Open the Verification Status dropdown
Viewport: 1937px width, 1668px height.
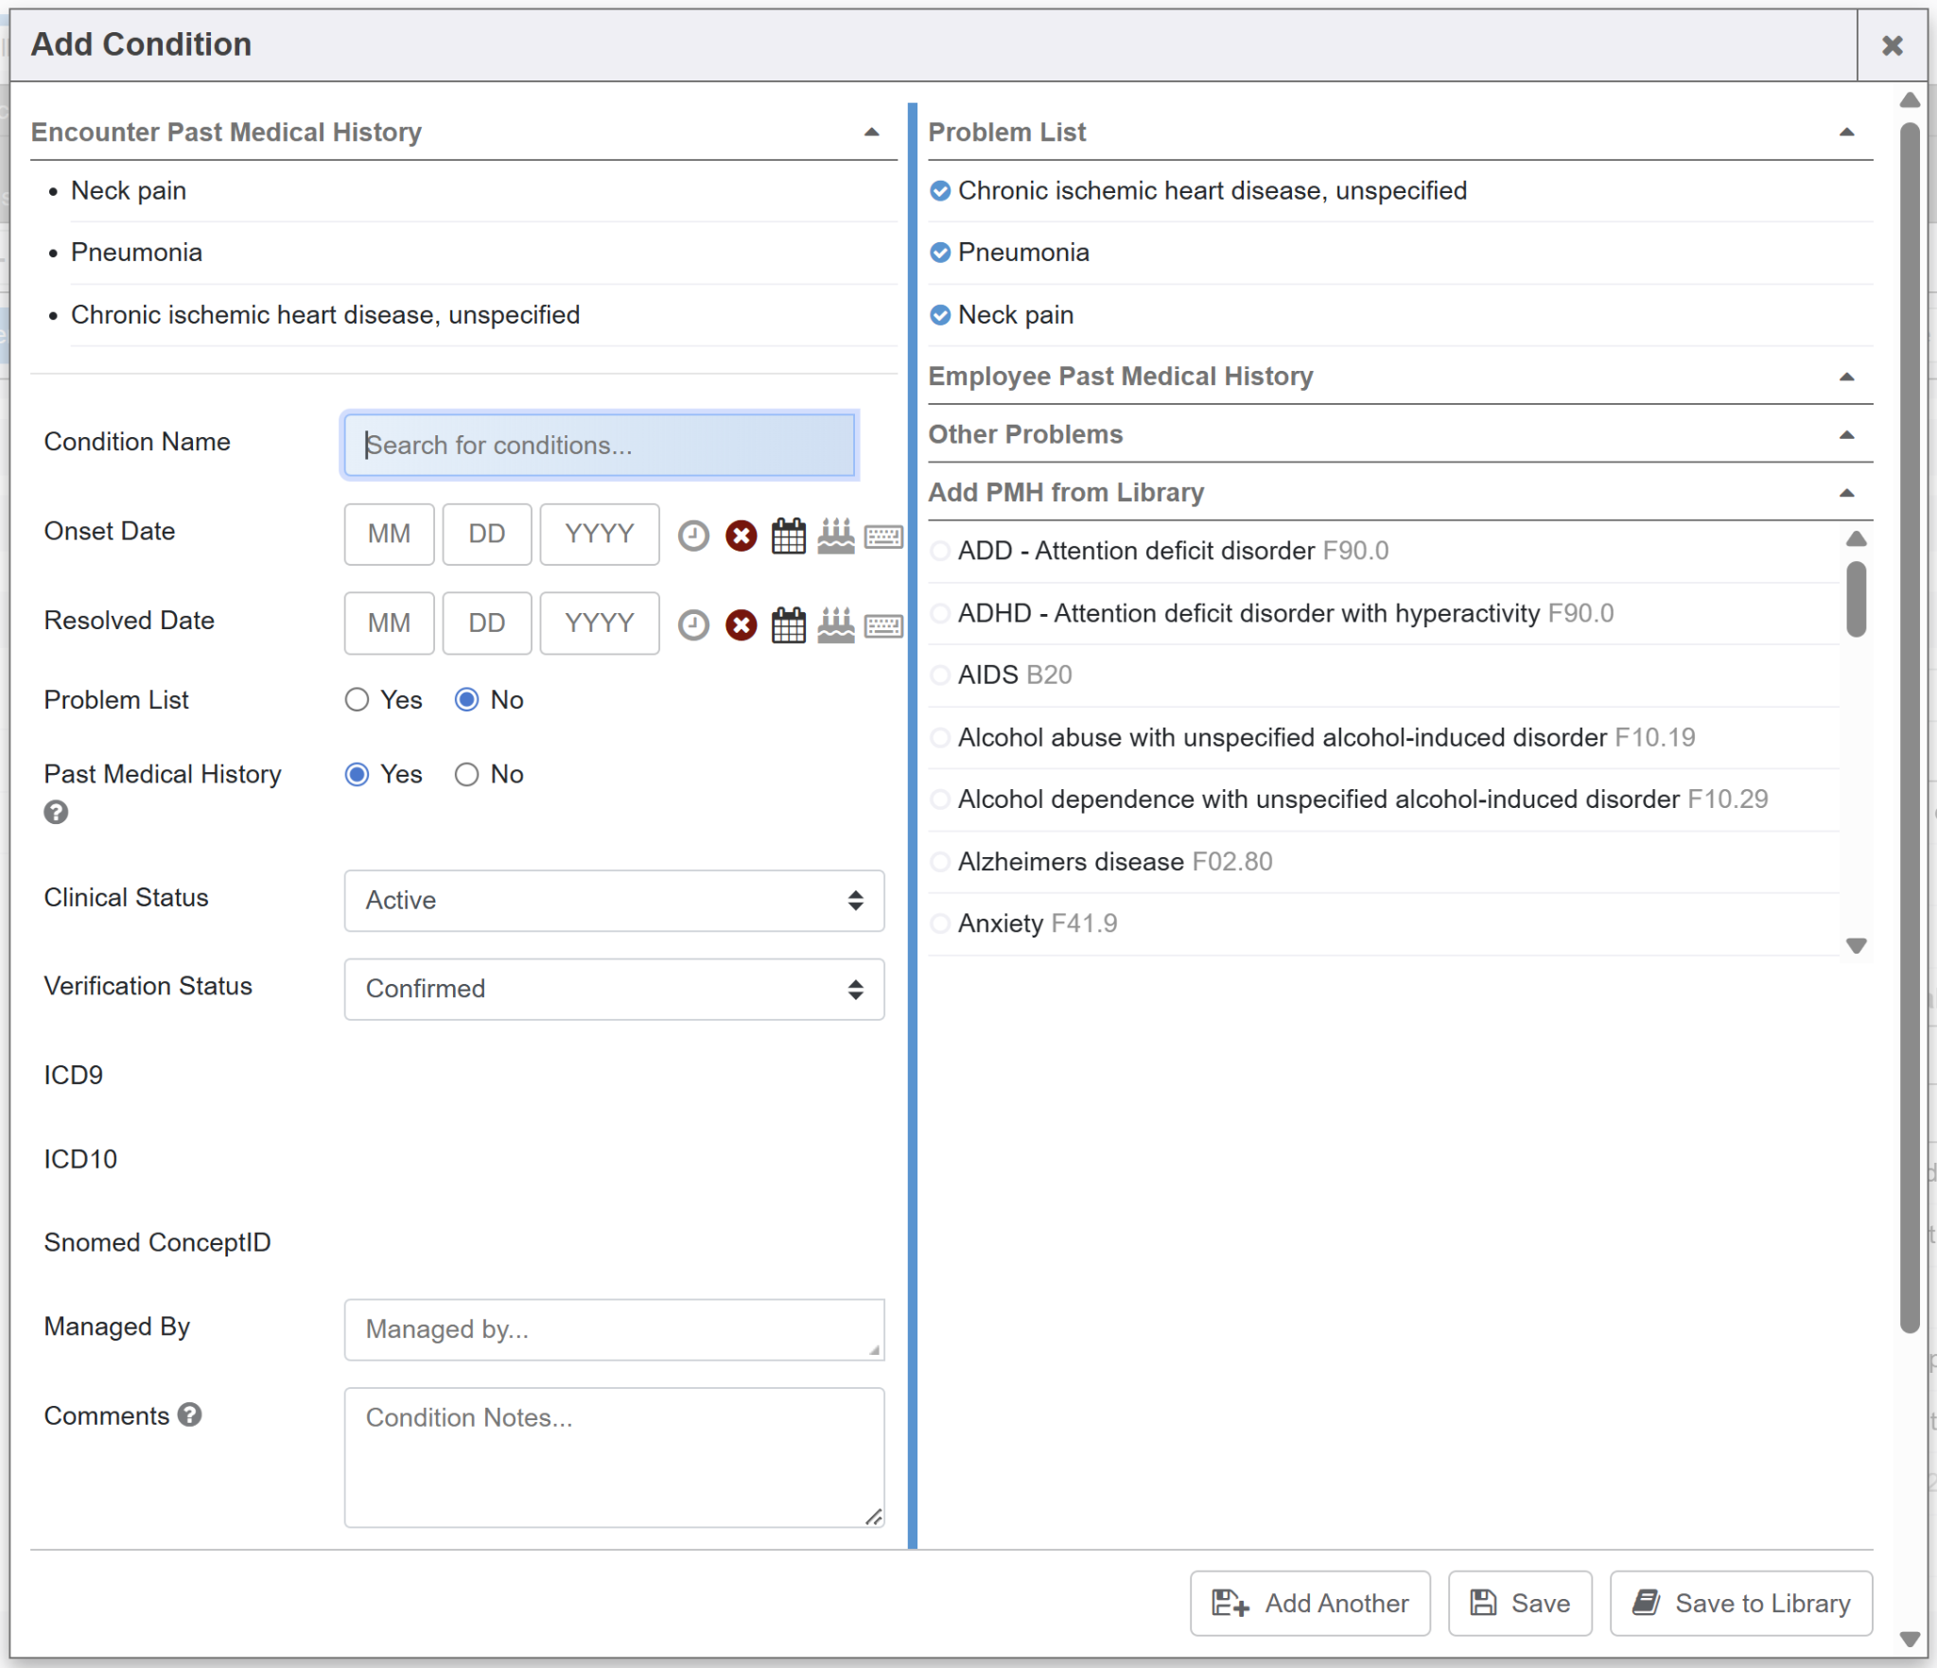coord(614,990)
